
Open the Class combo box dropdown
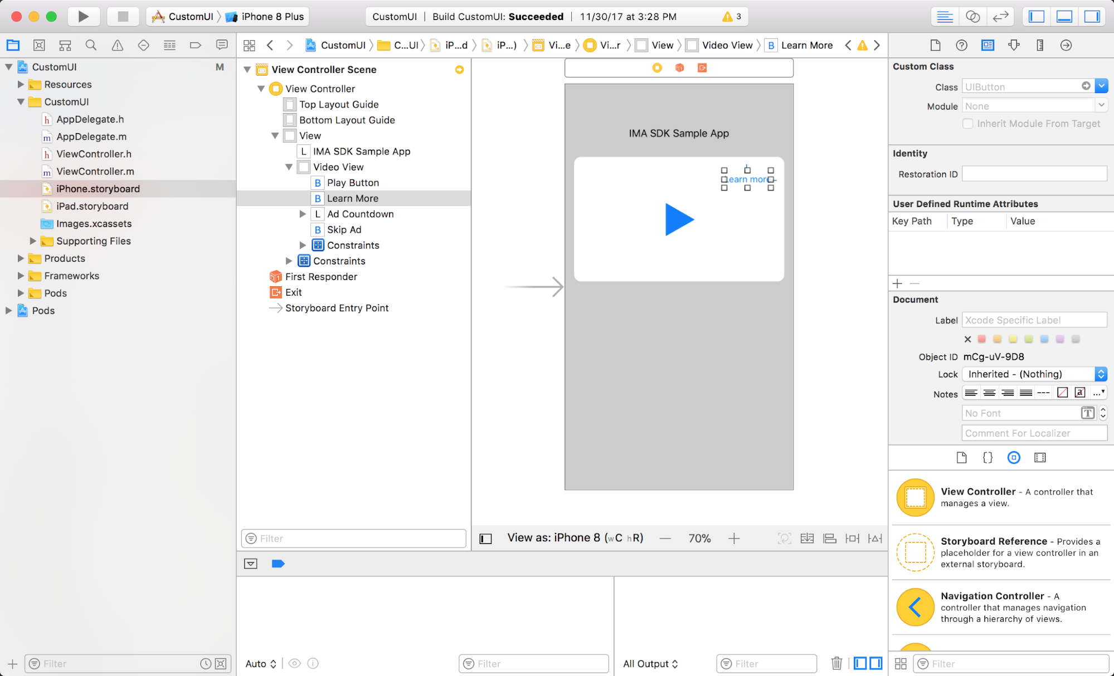(x=1101, y=86)
